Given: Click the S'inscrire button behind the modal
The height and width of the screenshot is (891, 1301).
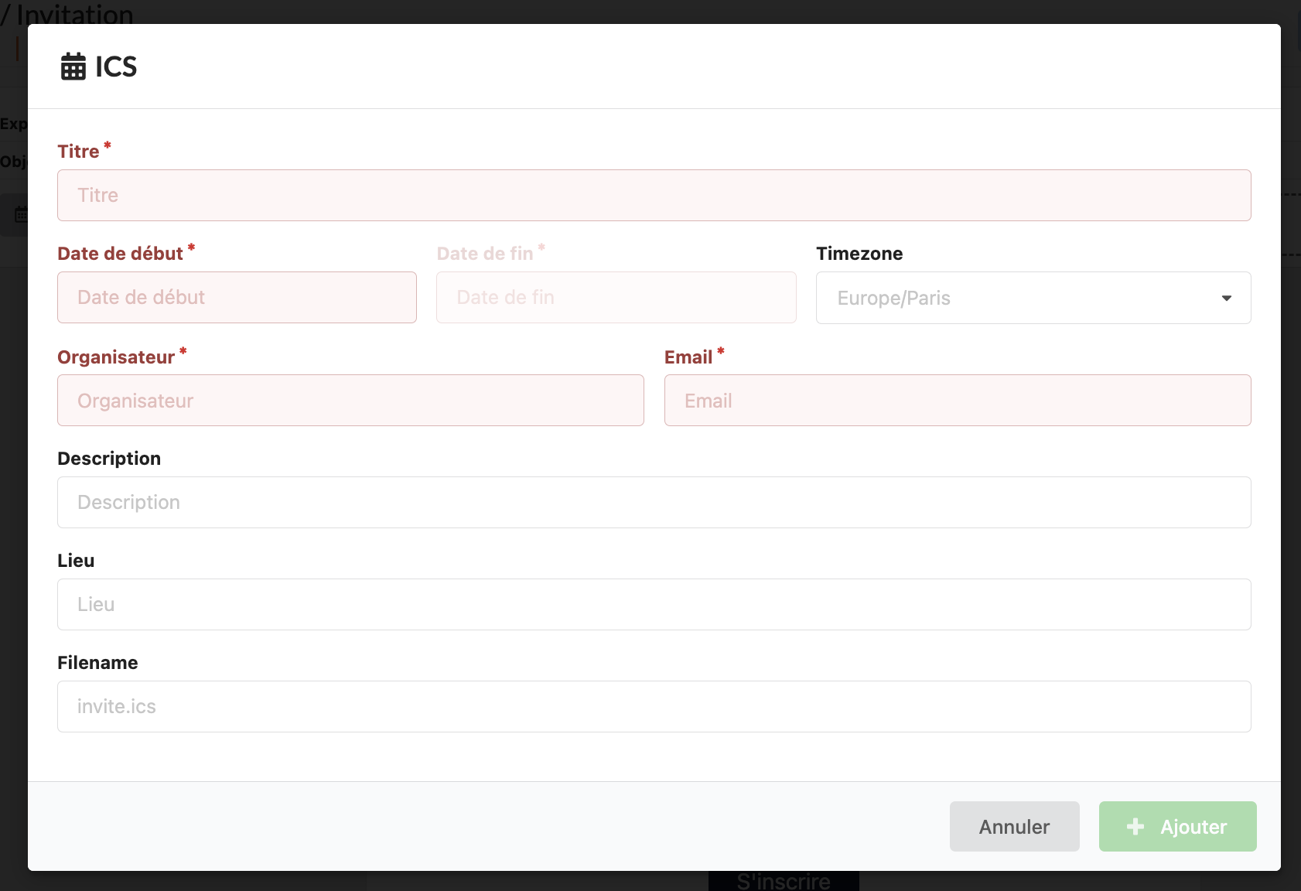Looking at the screenshot, I should [x=783, y=881].
